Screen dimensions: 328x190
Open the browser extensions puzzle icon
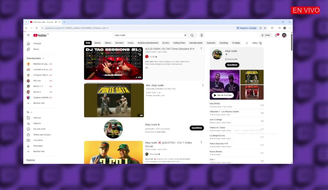pyautogui.click(x=272, y=28)
